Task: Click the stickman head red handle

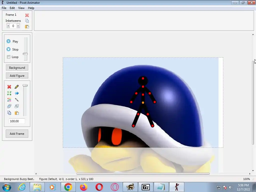Action: tap(143, 78)
